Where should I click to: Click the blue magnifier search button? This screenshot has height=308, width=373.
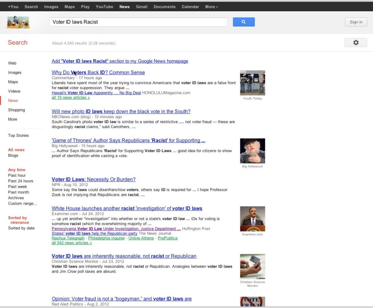[244, 22]
